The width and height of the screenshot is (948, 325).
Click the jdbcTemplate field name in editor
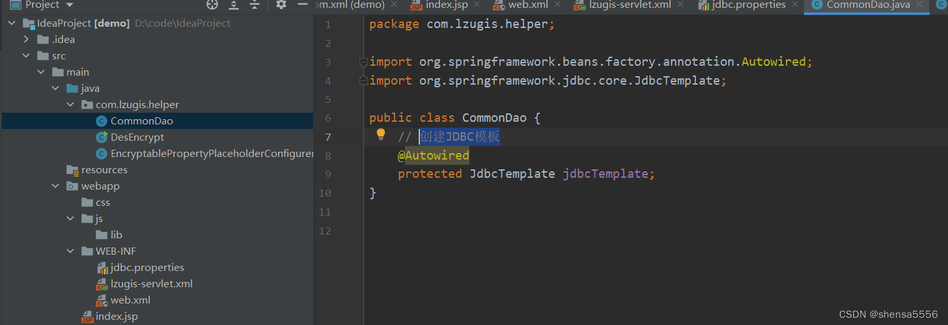(x=606, y=175)
